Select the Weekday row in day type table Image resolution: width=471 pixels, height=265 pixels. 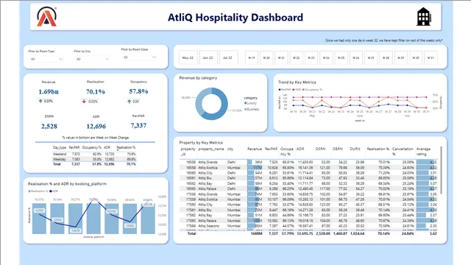[x=94, y=159]
